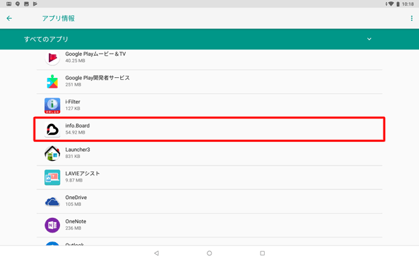Tap the 54.92 MB size text
This screenshot has width=419, height=261.
(x=75, y=132)
